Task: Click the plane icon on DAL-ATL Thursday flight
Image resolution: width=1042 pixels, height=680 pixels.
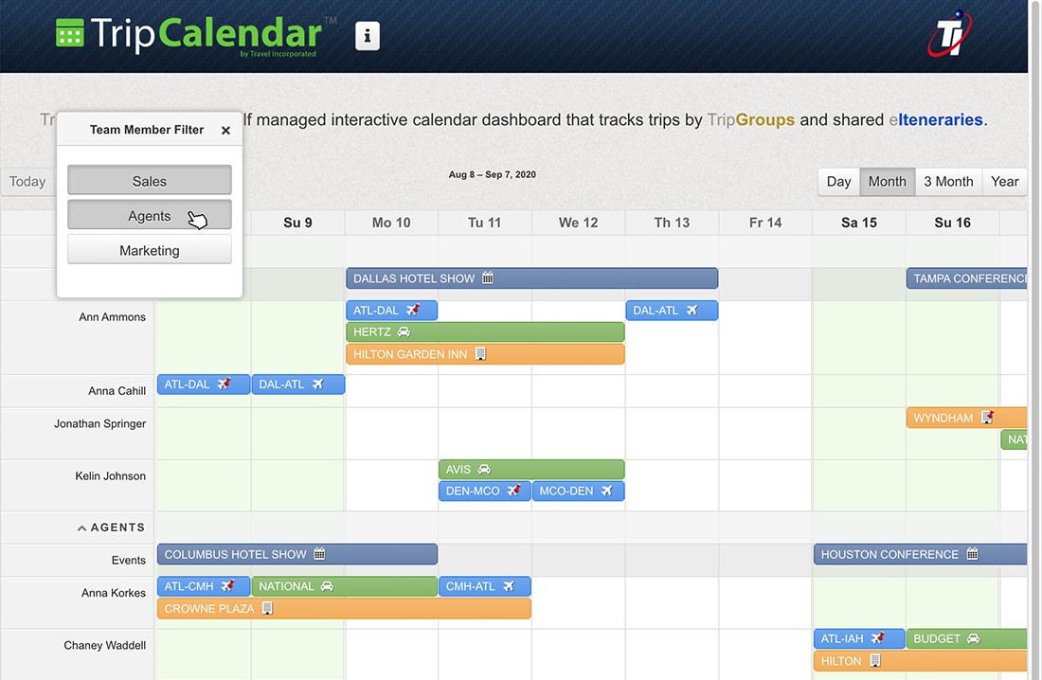Action: [x=692, y=311]
